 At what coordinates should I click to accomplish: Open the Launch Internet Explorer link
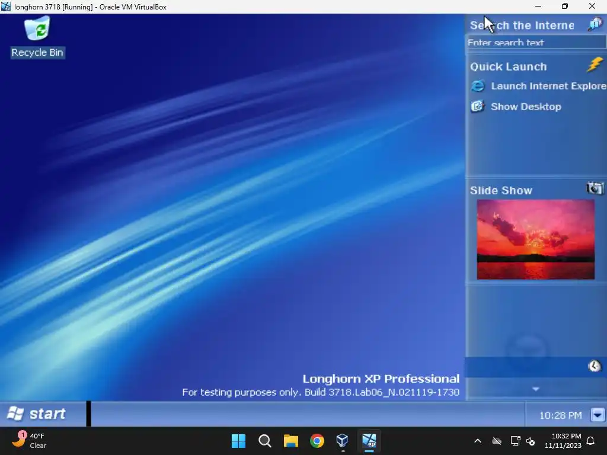coord(548,86)
